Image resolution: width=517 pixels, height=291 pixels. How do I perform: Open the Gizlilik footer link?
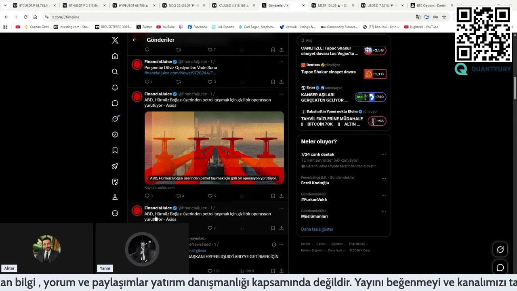coord(321,244)
